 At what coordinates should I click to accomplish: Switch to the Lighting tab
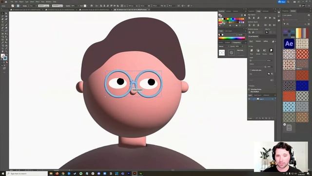coord(266,41)
